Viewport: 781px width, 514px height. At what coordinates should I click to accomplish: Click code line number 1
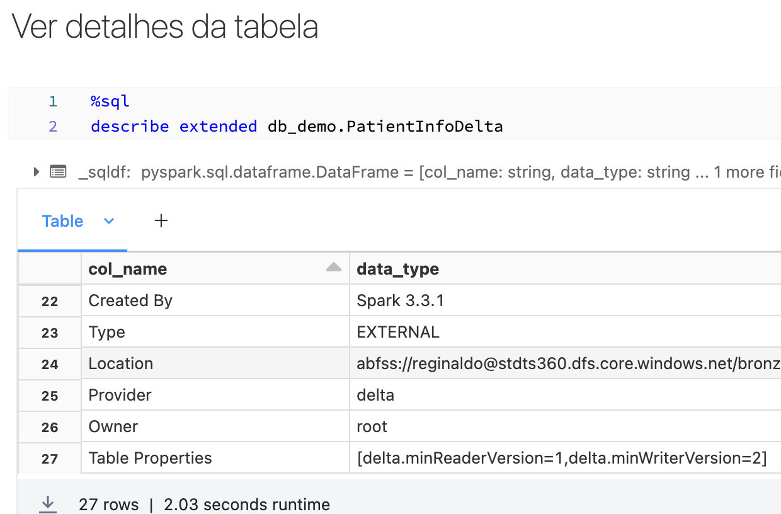(53, 101)
